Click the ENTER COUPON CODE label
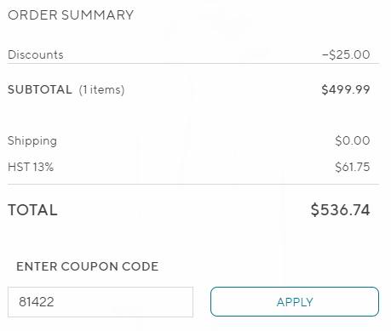Viewport: 391px width, 331px height. [x=88, y=266]
